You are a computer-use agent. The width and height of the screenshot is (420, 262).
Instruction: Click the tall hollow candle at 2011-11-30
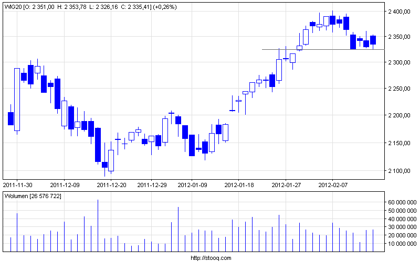(17, 100)
